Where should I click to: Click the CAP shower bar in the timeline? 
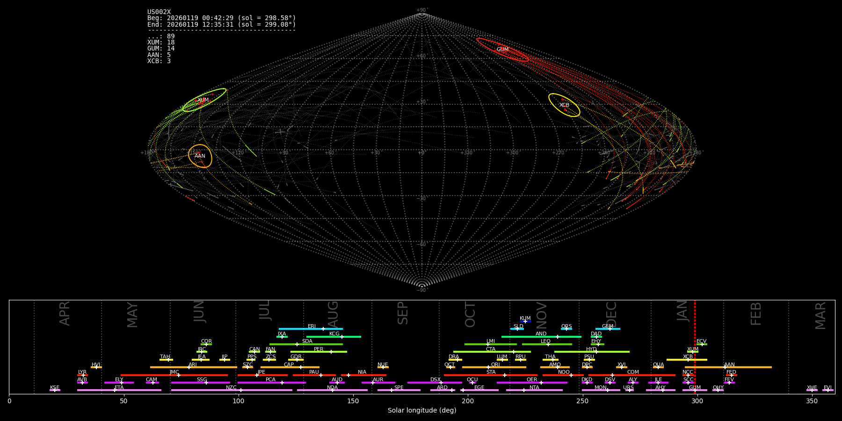point(290,367)
